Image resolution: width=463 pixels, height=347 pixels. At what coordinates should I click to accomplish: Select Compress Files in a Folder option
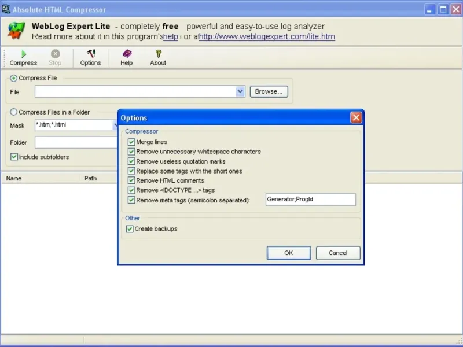tap(13, 112)
